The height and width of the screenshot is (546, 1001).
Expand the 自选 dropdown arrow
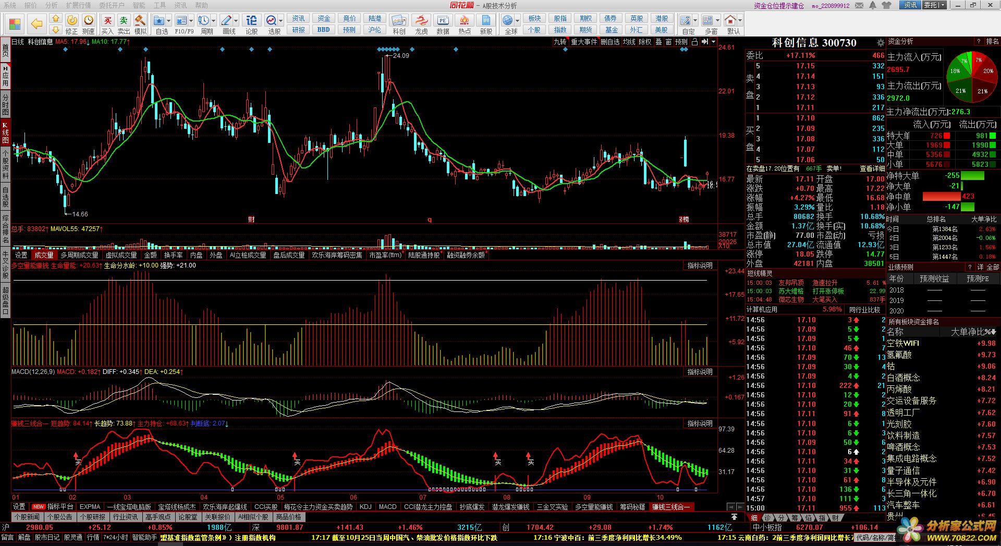pos(169,21)
